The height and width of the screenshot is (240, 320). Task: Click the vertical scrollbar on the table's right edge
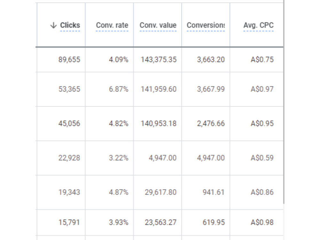point(284,102)
